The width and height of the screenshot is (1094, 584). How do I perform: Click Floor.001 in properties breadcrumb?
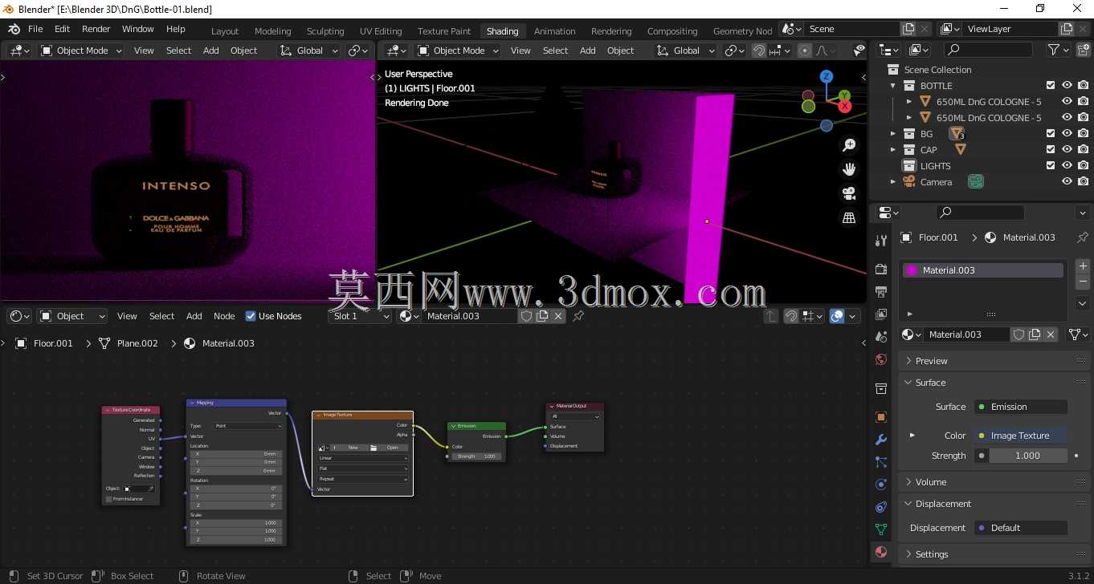pyautogui.click(x=938, y=237)
